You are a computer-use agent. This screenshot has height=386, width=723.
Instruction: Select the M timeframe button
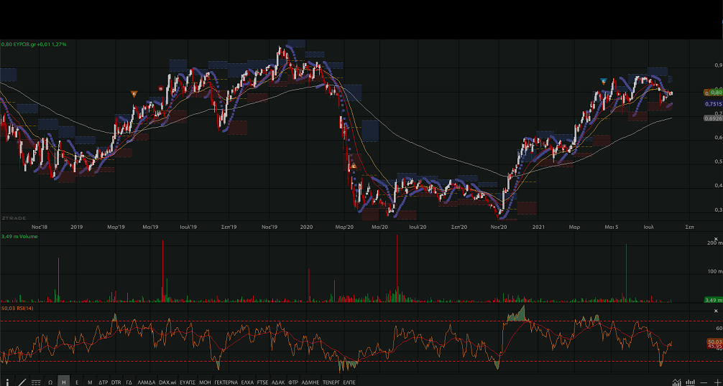coord(90,382)
